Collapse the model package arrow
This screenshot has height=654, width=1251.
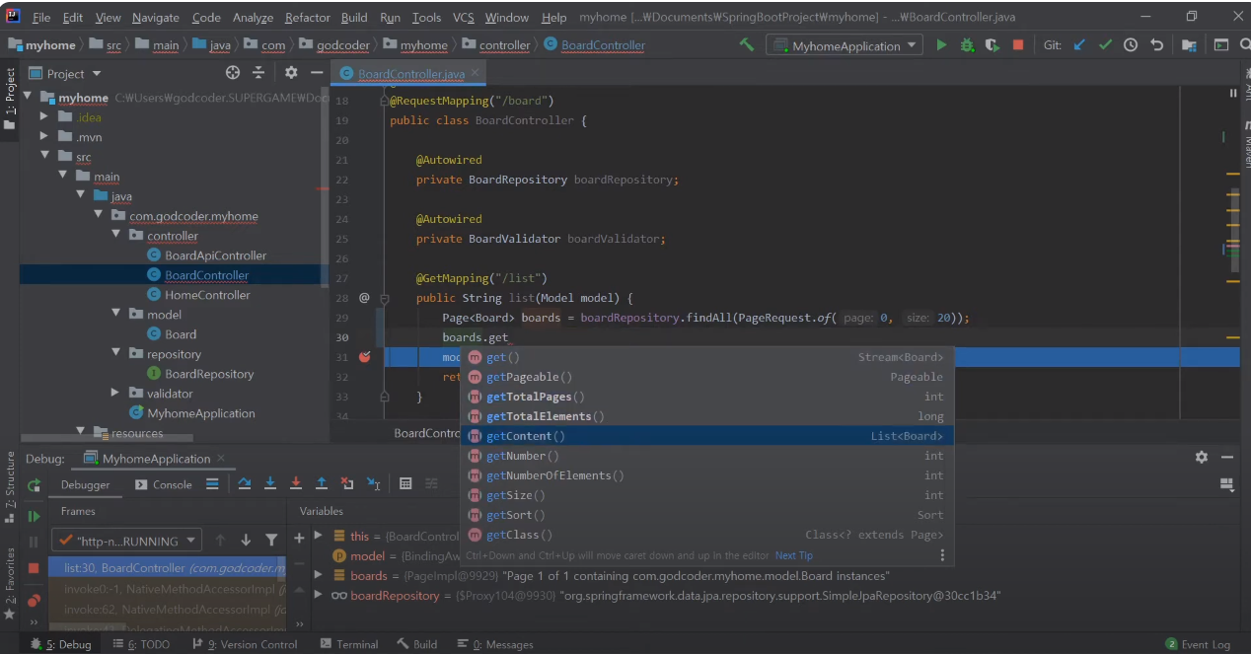coord(116,314)
